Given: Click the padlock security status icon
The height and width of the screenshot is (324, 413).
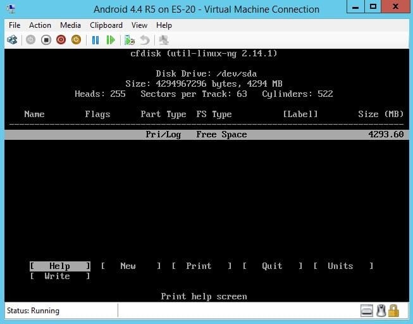Looking at the screenshot, I should pos(393,311).
